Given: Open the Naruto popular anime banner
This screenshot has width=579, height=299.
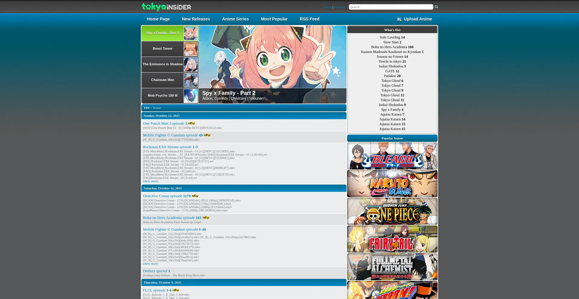Looking at the screenshot, I should [392, 184].
